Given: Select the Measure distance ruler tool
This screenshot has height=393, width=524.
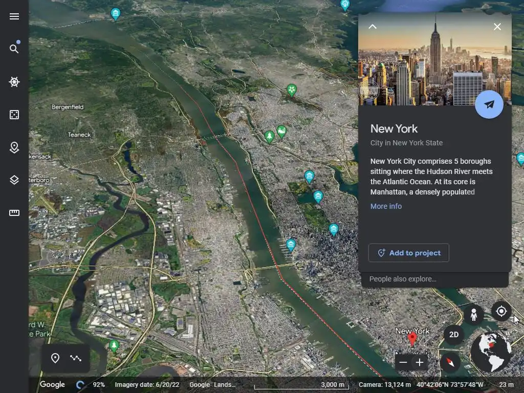Looking at the screenshot, I should click(14, 212).
